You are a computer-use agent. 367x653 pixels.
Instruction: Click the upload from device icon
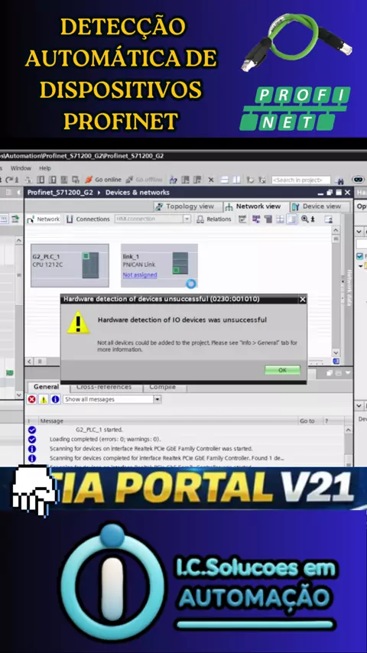point(52,180)
